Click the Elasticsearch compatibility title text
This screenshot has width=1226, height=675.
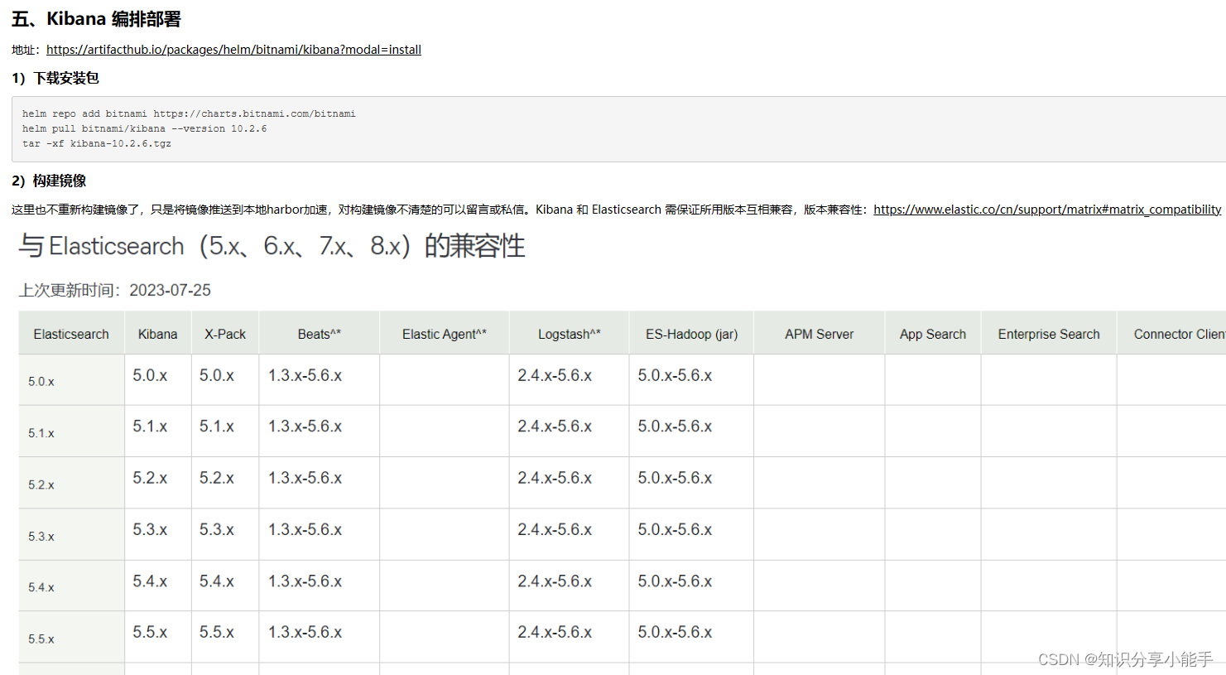click(272, 246)
